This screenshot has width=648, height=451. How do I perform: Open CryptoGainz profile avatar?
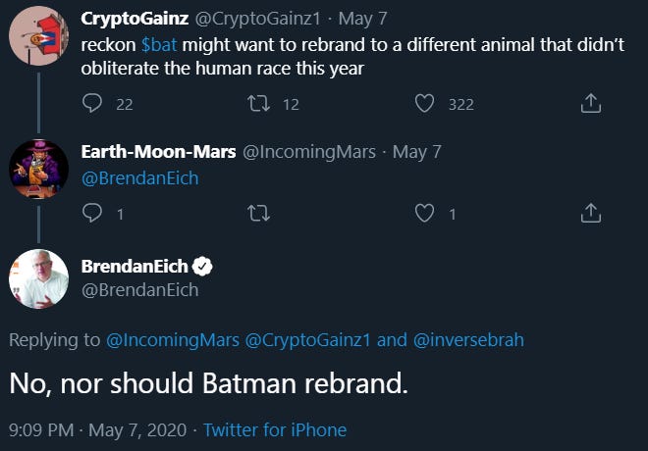pyautogui.click(x=38, y=36)
